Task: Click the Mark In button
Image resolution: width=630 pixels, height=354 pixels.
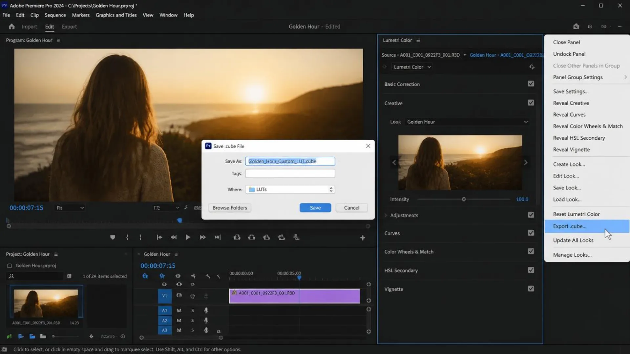Action: pyautogui.click(x=127, y=237)
